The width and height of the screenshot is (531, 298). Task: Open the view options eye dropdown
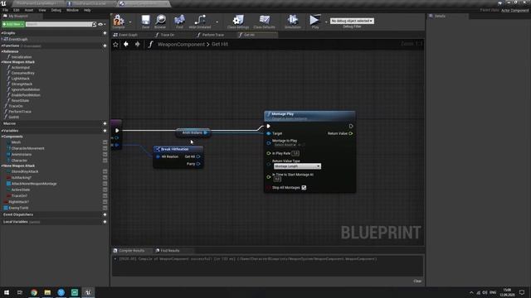coord(101,24)
